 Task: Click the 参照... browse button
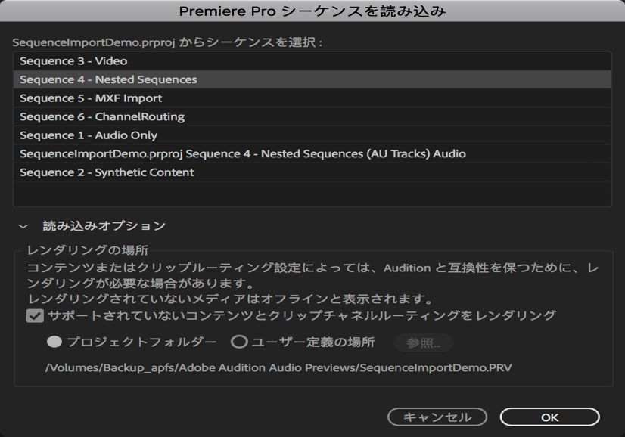pyautogui.click(x=423, y=342)
